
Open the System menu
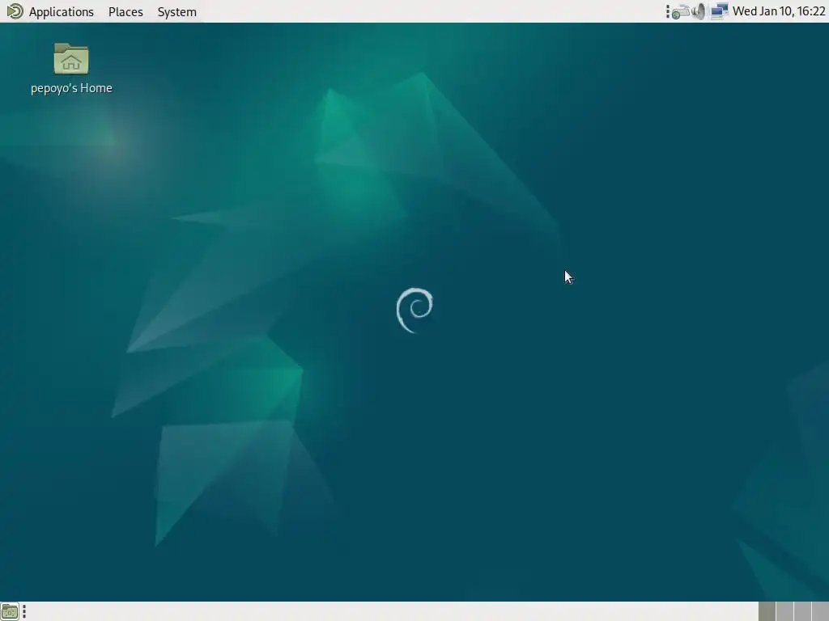[176, 11]
